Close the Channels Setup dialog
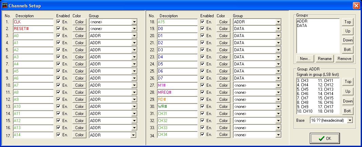The image size is (362, 147). tap(356, 5)
